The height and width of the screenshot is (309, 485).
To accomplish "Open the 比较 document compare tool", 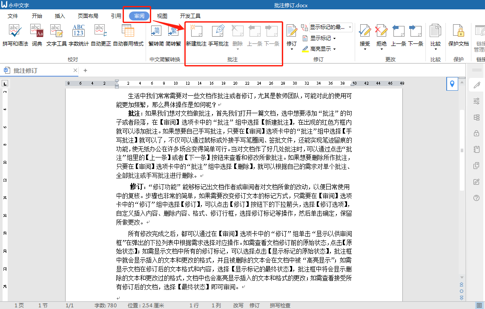I will pos(435,36).
